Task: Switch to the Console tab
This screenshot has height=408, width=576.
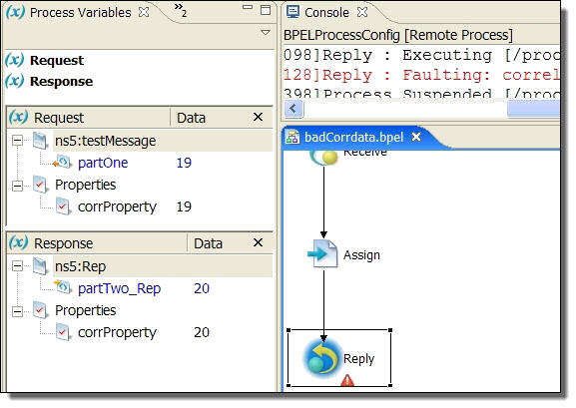Action: (326, 13)
